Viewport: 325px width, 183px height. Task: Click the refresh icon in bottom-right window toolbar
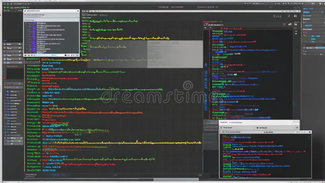221,128
